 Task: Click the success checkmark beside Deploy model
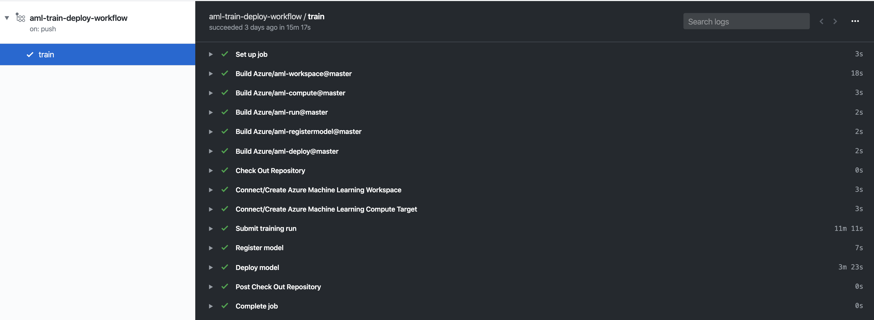[225, 267]
